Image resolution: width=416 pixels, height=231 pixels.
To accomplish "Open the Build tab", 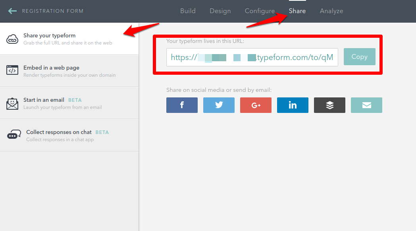I will point(188,11).
